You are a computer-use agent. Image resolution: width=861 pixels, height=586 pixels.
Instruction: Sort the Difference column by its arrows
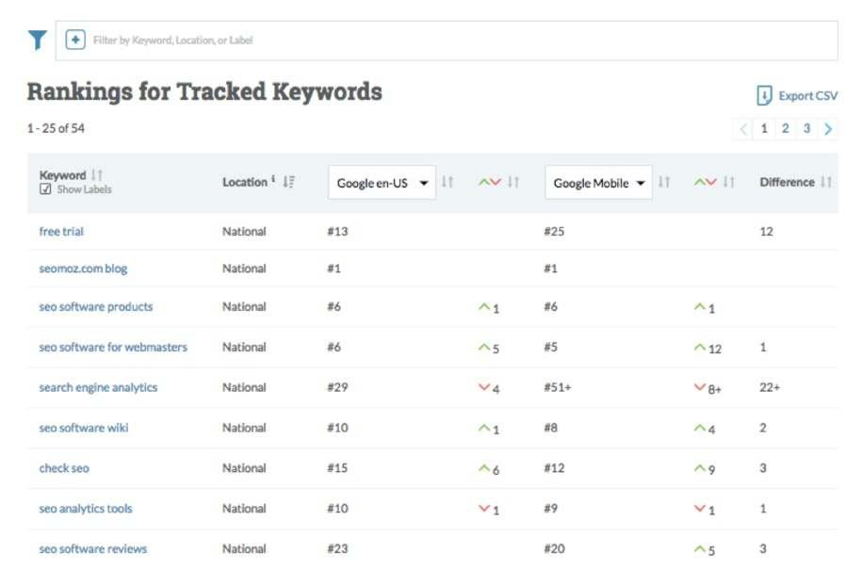click(x=825, y=181)
